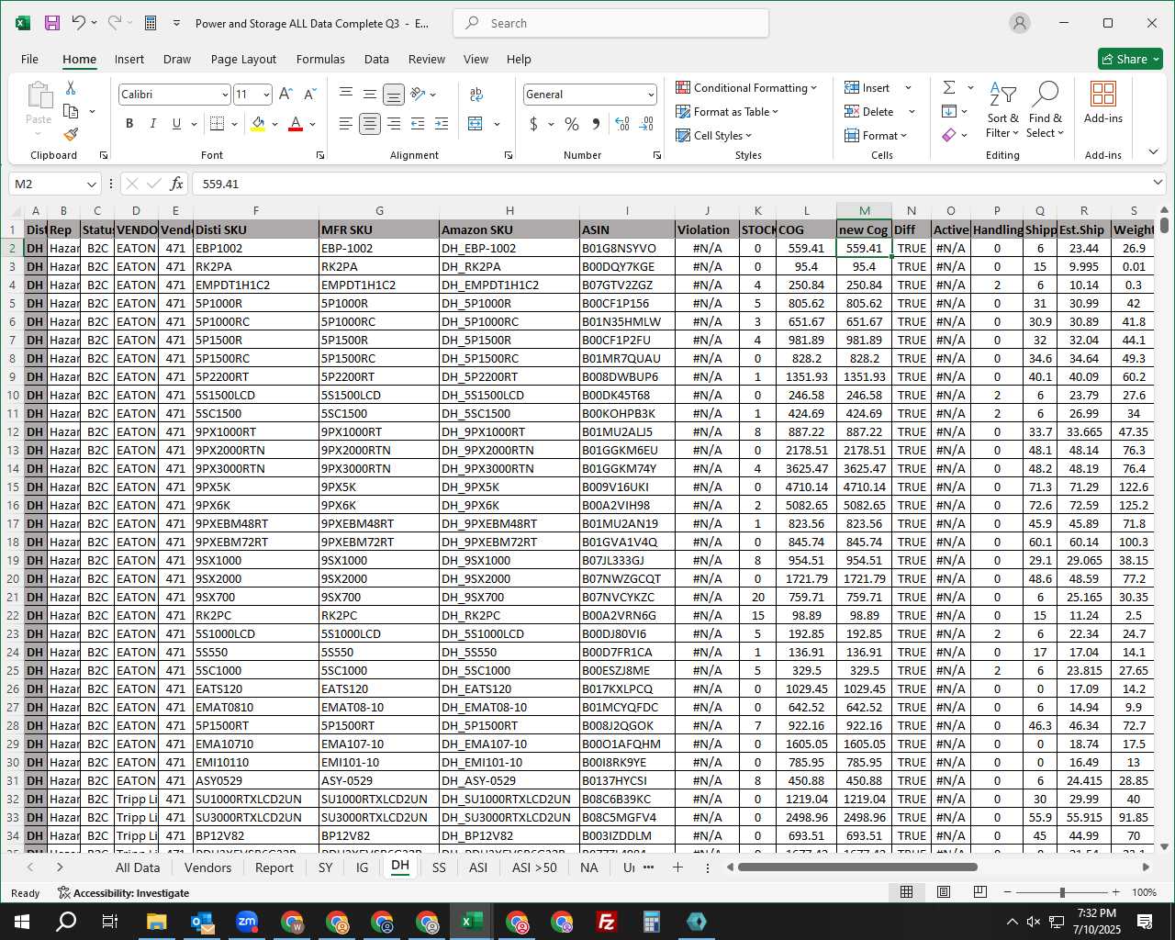Viewport: 1175px width, 940px height.
Task: Align text to the left
Action: coord(345,123)
